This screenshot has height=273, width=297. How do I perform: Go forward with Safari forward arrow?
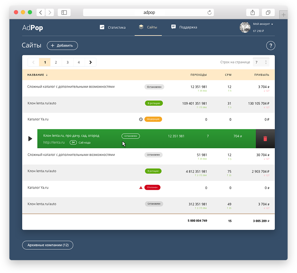[x=50, y=13]
